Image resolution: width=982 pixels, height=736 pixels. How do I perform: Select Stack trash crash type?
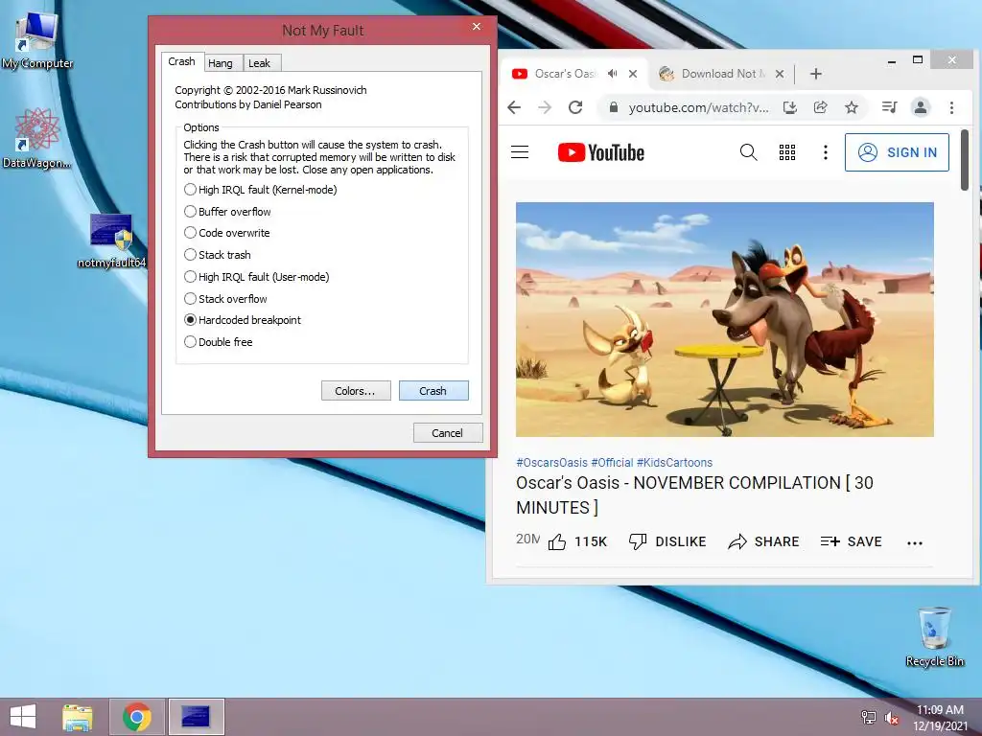(x=218, y=255)
